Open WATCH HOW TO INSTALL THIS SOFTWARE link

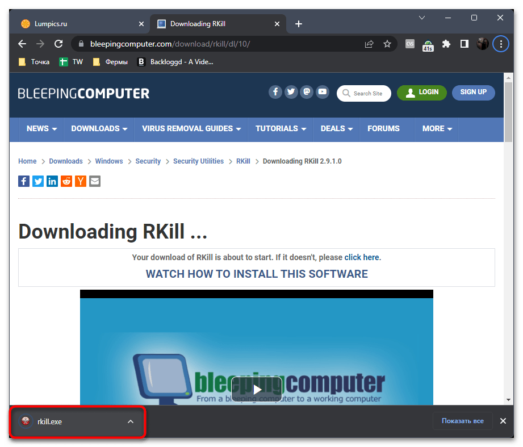click(x=257, y=274)
